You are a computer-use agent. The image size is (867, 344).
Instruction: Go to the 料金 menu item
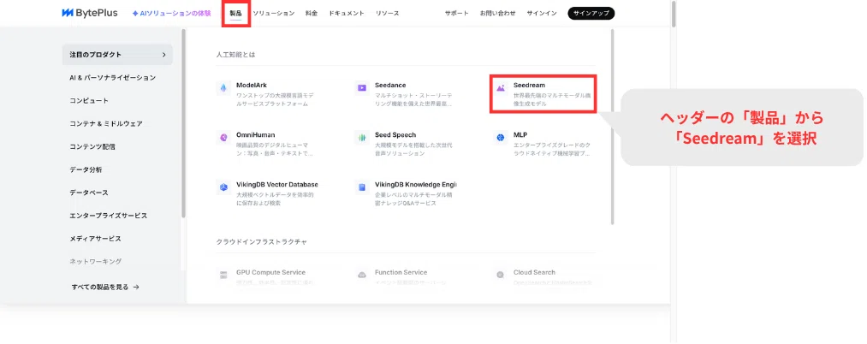tap(312, 14)
